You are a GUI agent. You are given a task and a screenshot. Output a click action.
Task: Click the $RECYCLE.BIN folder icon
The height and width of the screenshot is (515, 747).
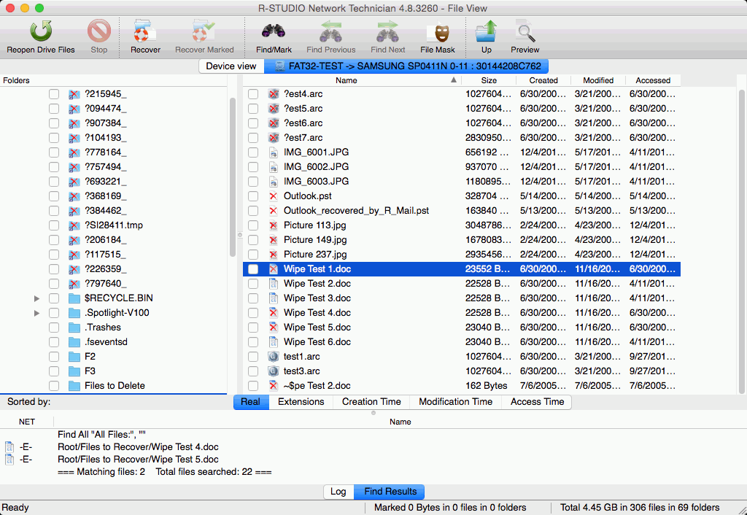74,298
